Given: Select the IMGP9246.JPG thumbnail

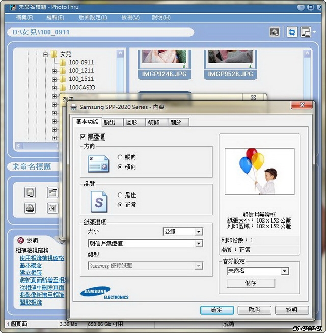Looking at the screenshot, I should click(x=165, y=65).
